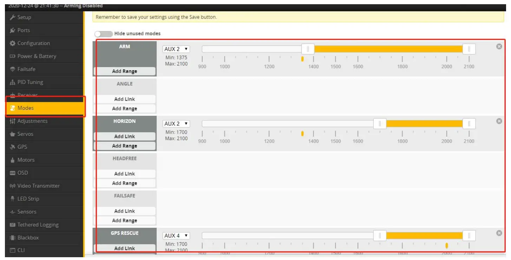Open Setup via its wrench icon

click(x=13, y=17)
